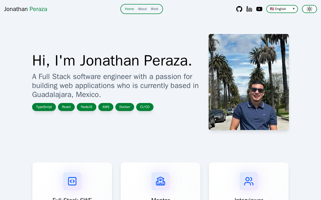Go to the Home nav tab
The height and width of the screenshot is (200, 321).
pyautogui.click(x=129, y=9)
